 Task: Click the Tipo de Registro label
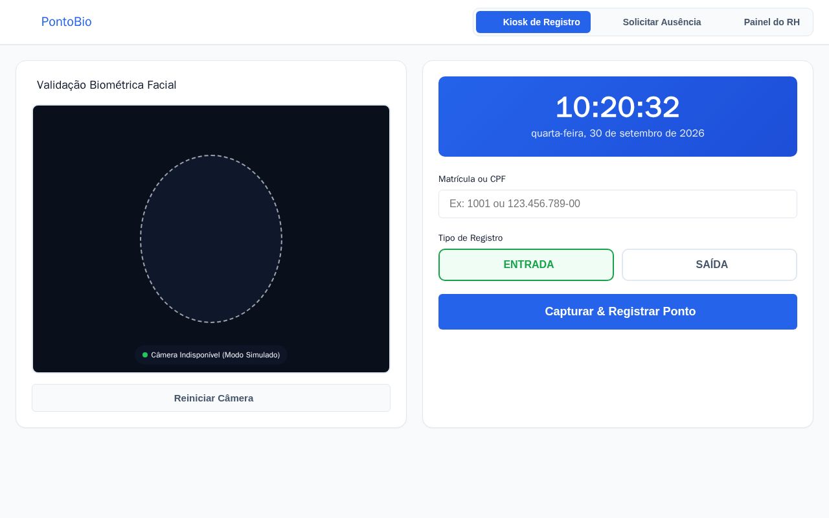click(470, 238)
